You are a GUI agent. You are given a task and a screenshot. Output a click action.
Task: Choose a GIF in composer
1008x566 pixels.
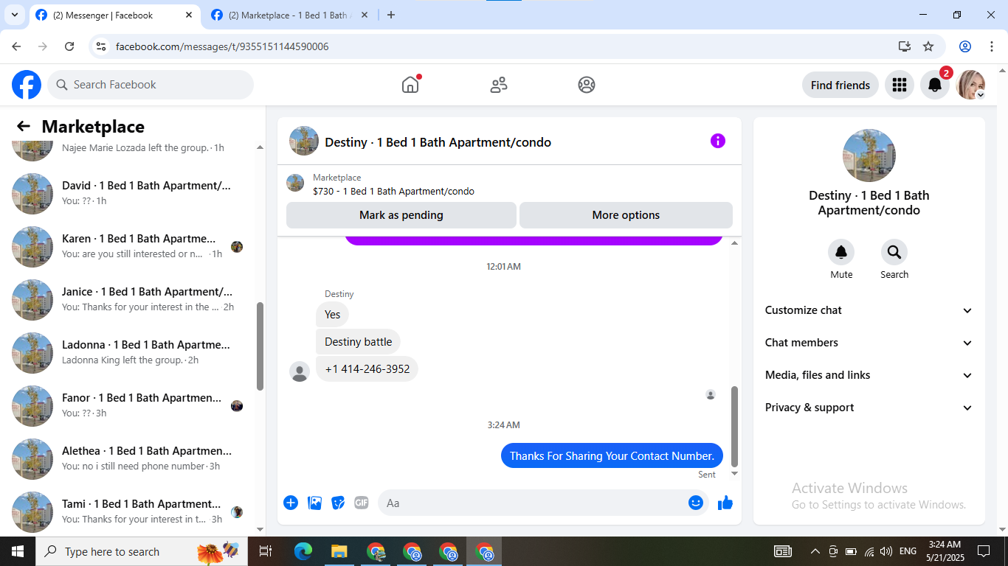tap(362, 503)
